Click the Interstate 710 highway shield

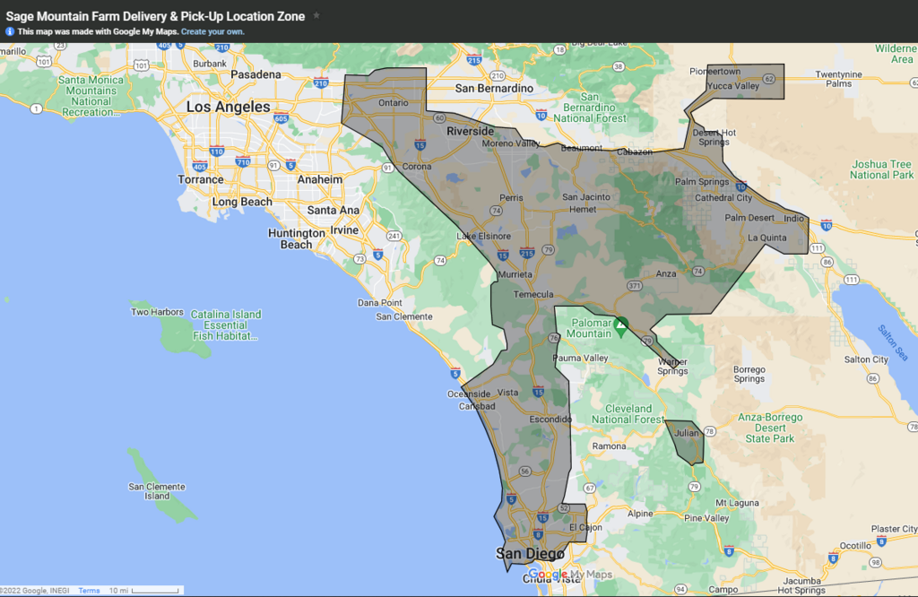(243, 161)
